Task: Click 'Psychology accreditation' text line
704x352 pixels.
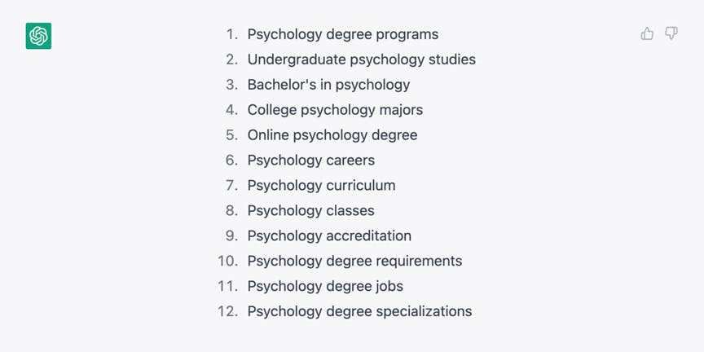Action: pyautogui.click(x=329, y=235)
